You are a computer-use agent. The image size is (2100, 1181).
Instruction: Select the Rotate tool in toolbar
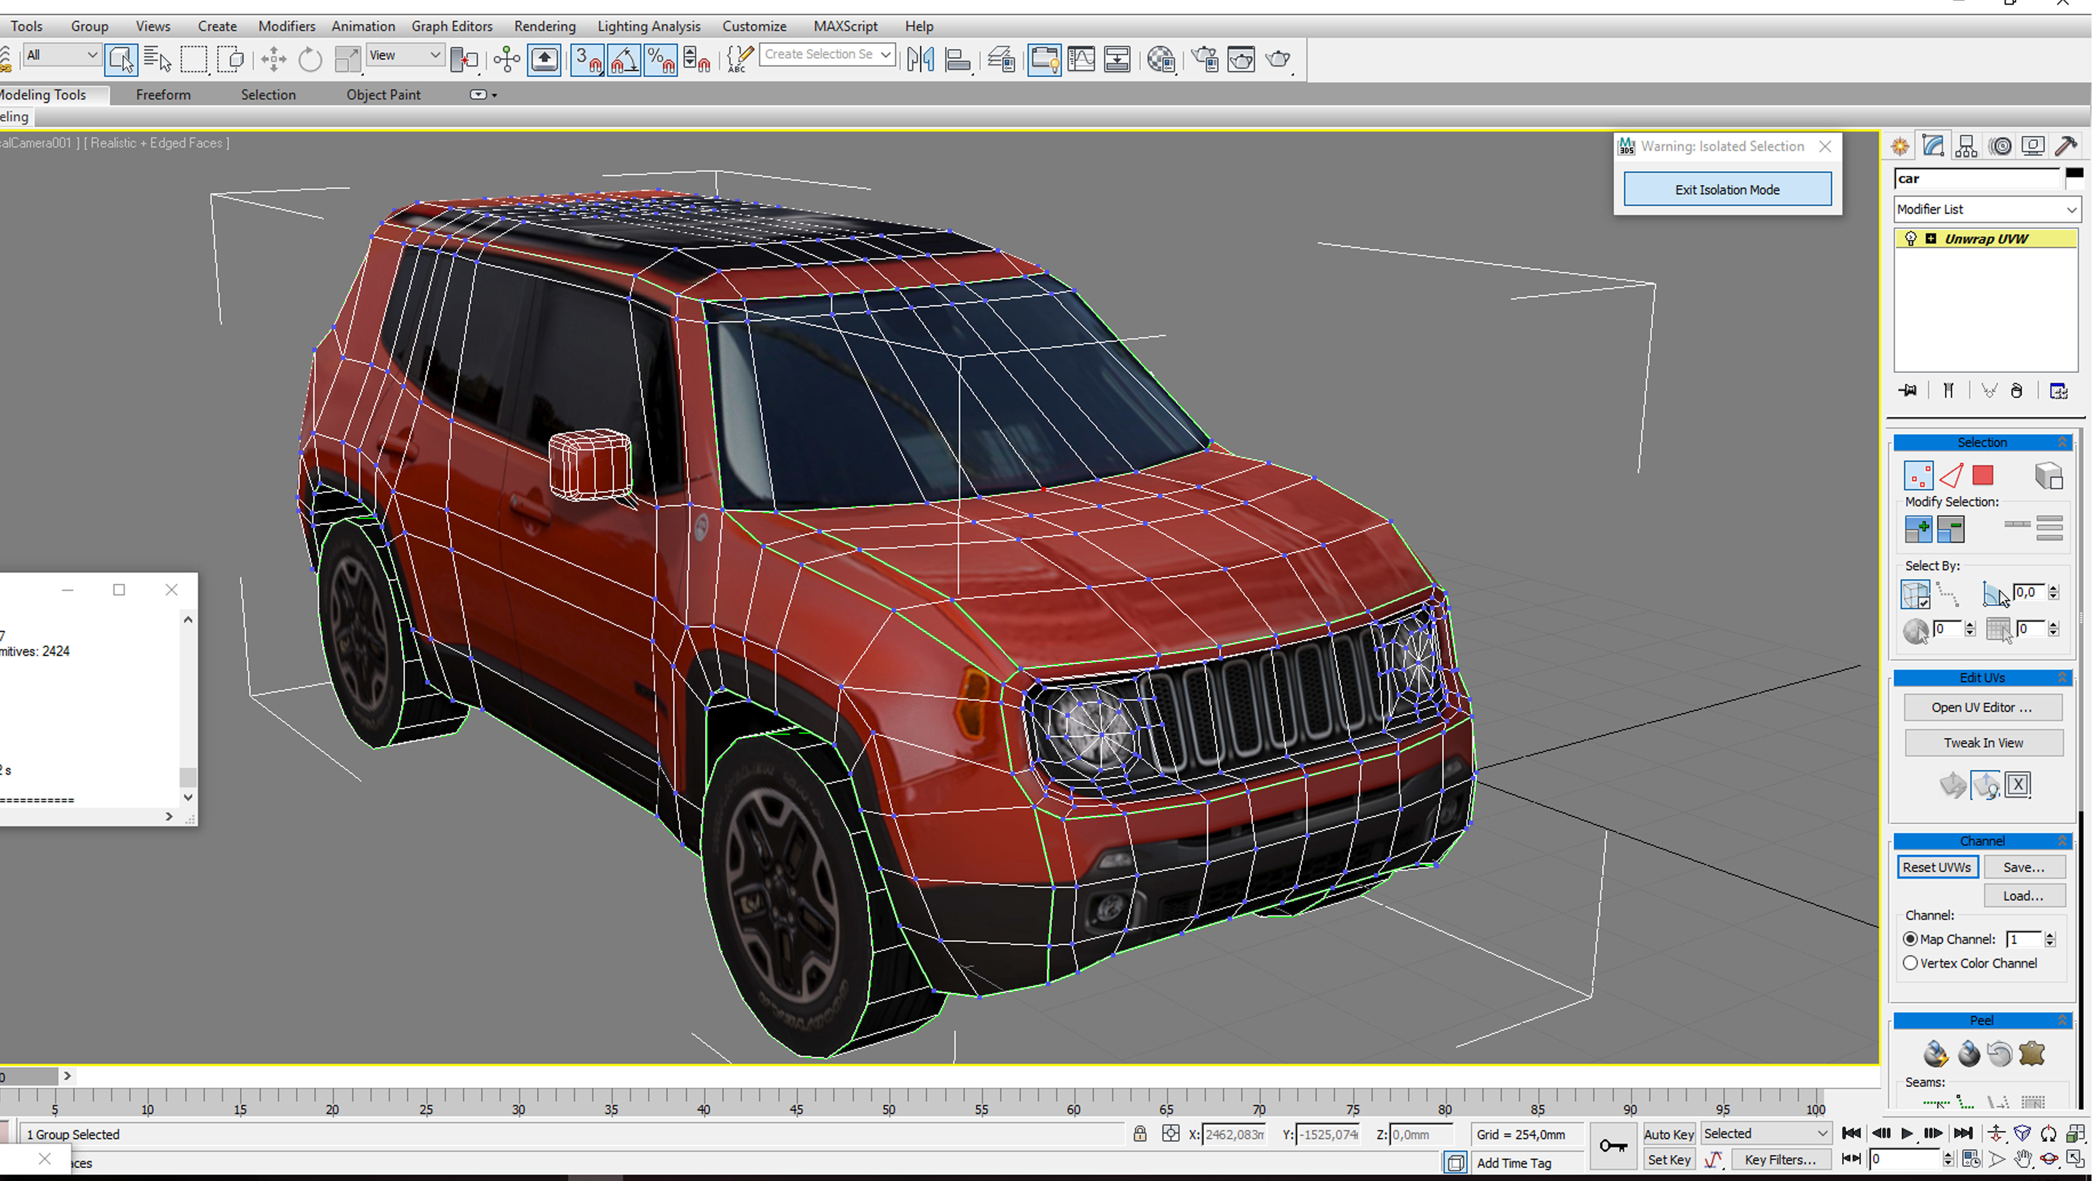(310, 59)
